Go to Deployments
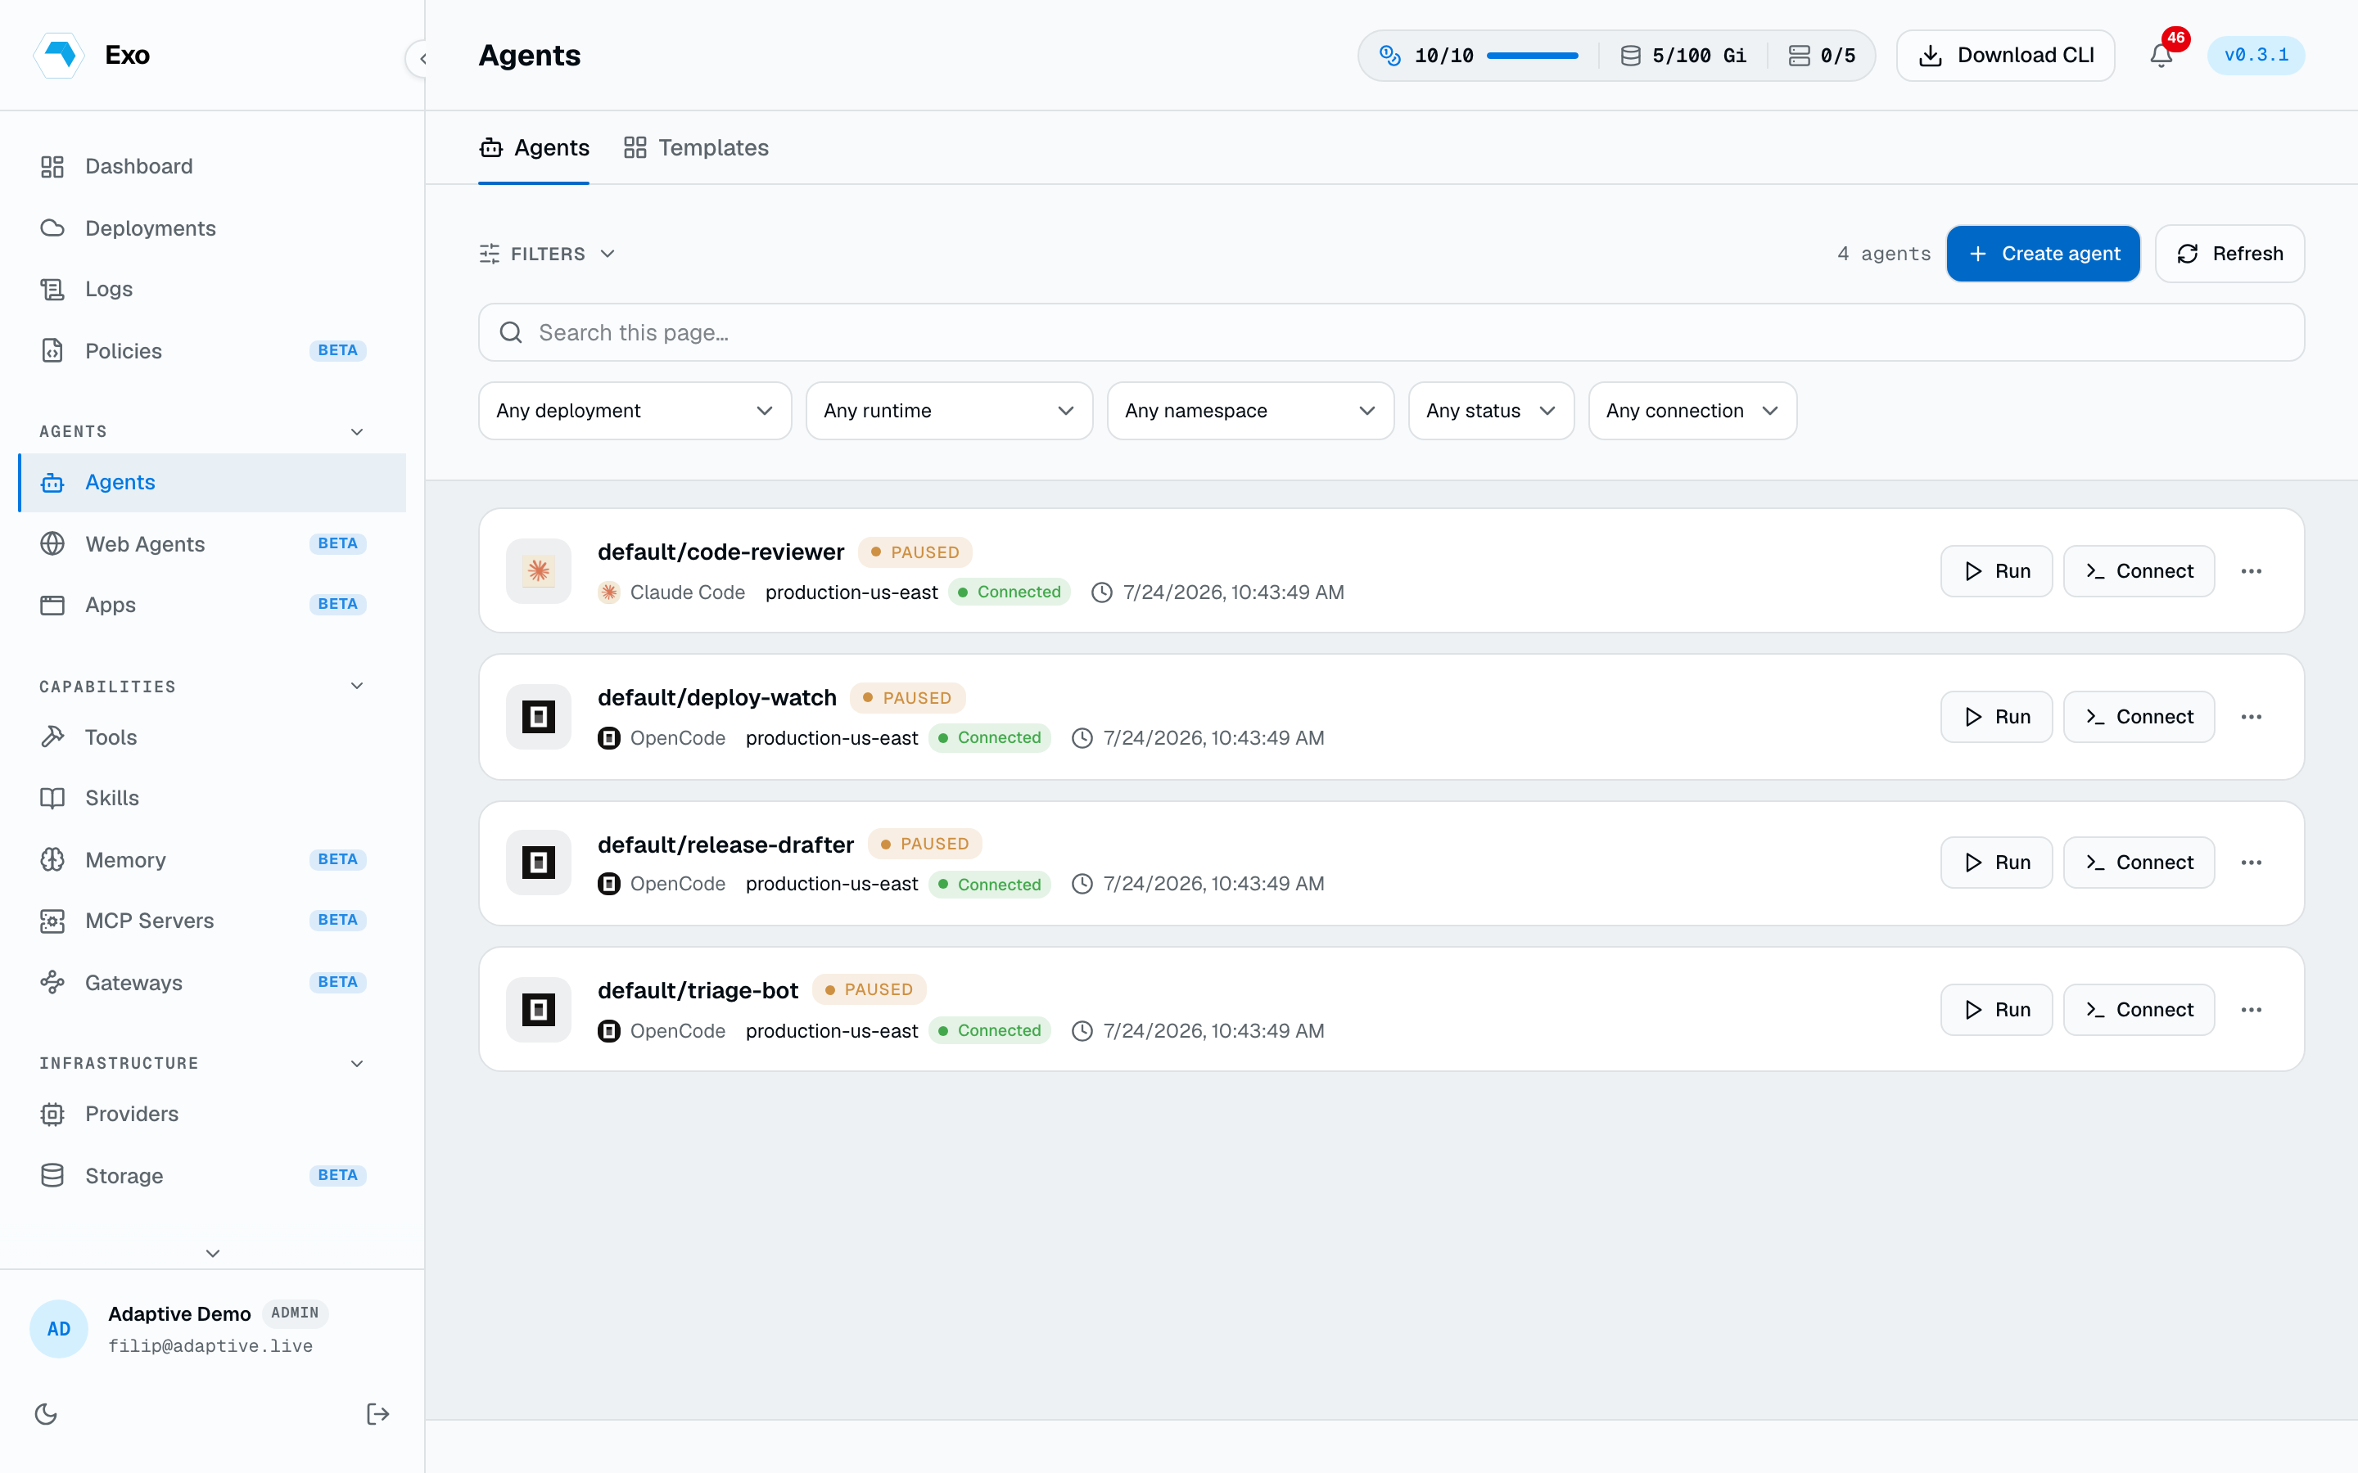2358x1473 pixels. click(x=212, y=228)
